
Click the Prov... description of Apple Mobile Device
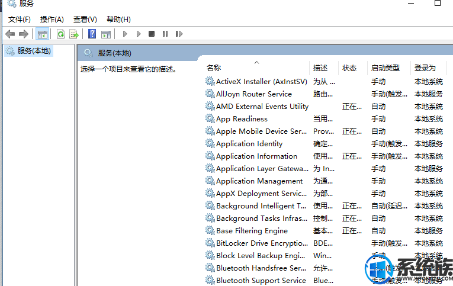323,131
